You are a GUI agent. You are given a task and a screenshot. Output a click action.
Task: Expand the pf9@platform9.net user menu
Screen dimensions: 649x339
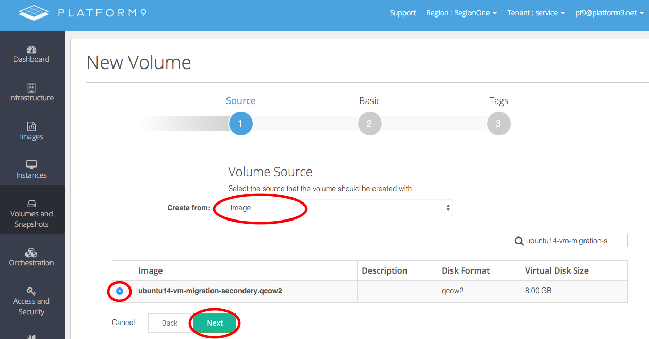pos(609,13)
